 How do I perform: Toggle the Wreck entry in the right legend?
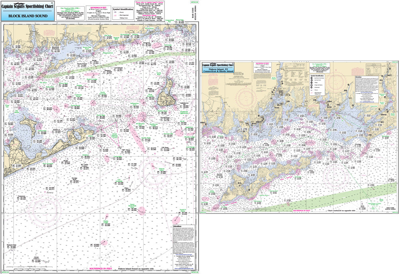point(312,90)
